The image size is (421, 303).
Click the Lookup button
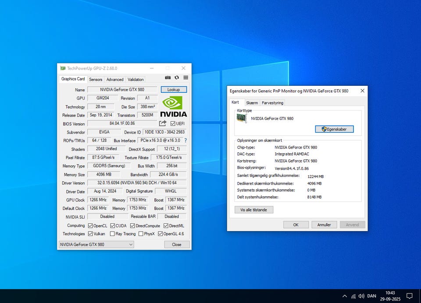pyautogui.click(x=174, y=89)
